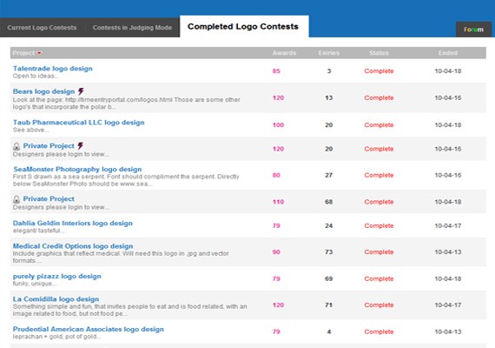Open the Private Project with 20 entries
The height and width of the screenshot is (348, 495).
click(49, 146)
